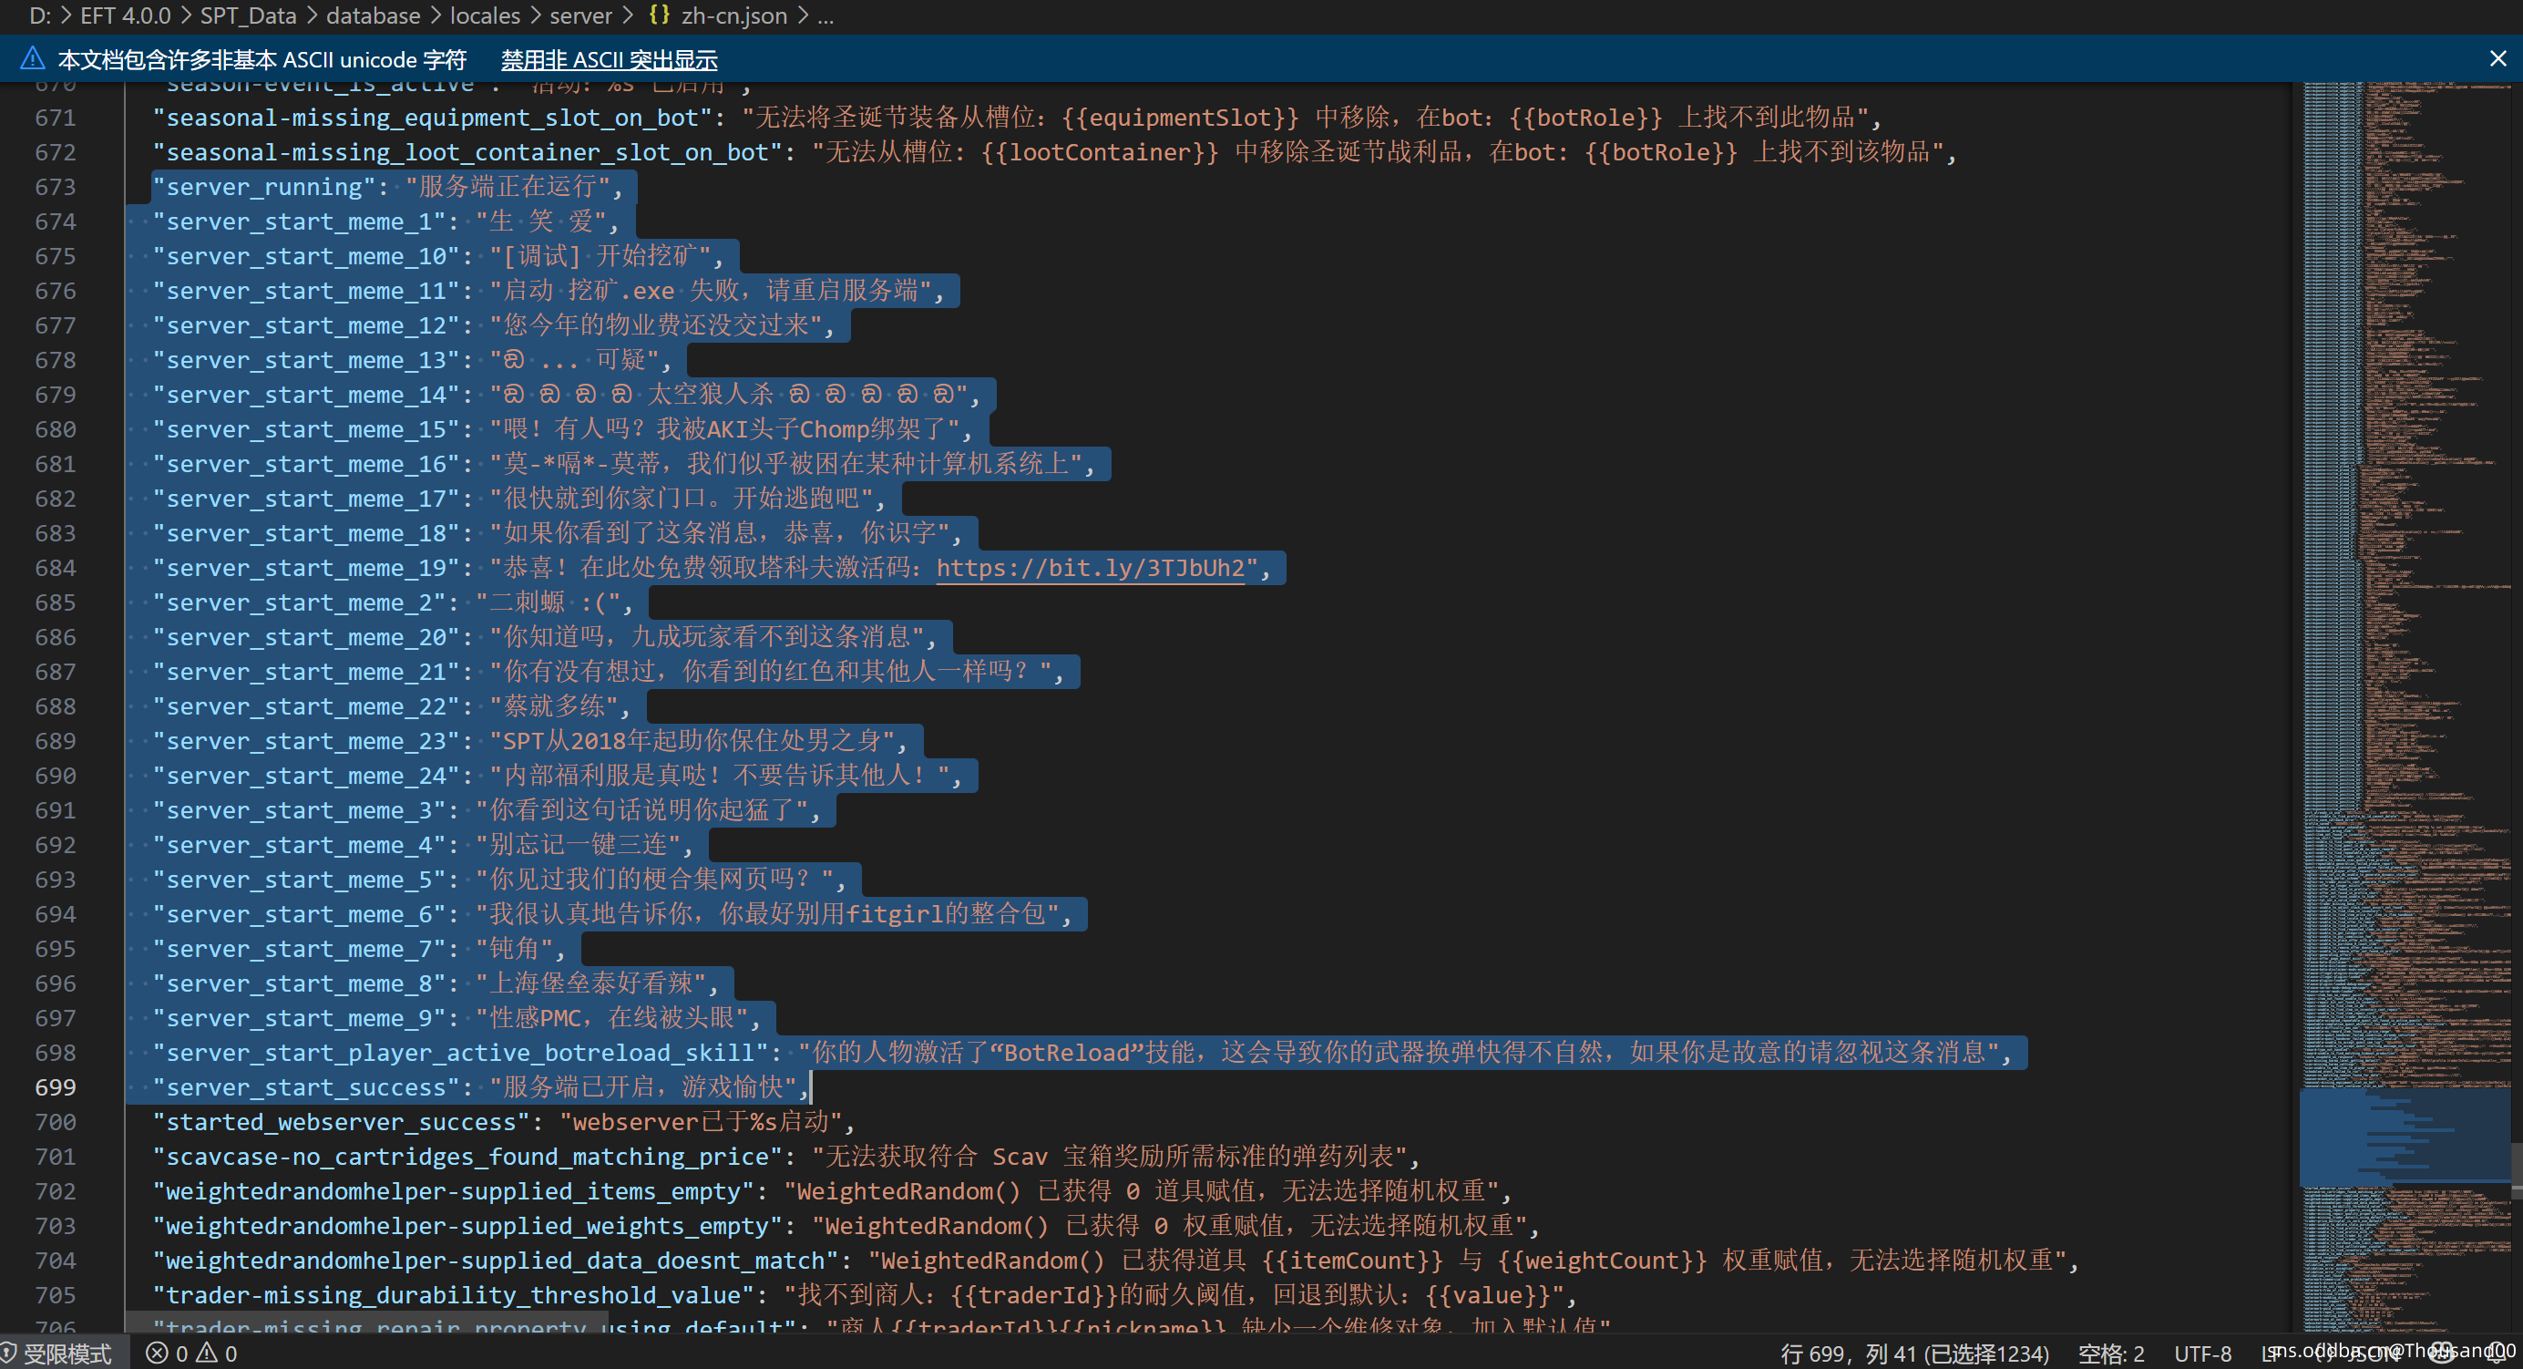The image size is (2523, 1369).
Task: Open the server breadcrumb folder
Action: click(580, 15)
